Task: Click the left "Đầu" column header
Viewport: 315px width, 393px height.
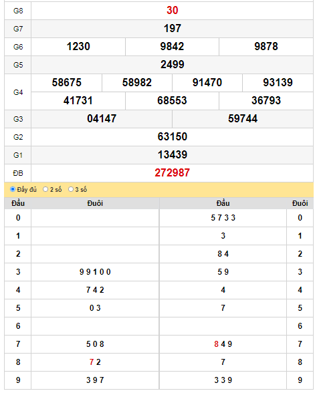Action: 18,203
